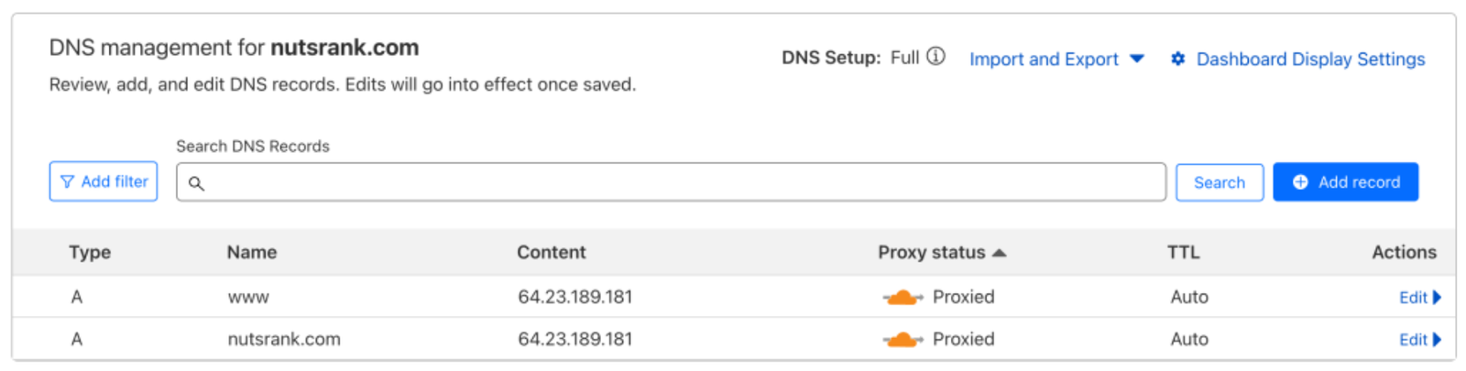Sort by the Type column header
1466x371 pixels.
[90, 253]
